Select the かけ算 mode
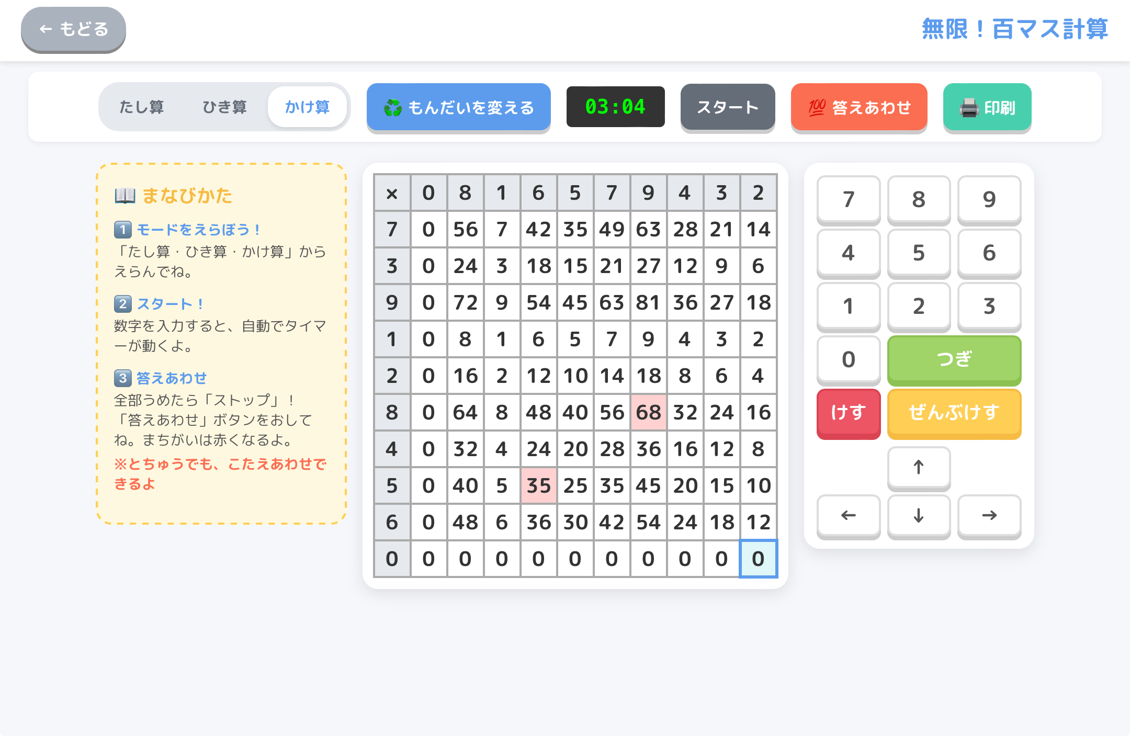The width and height of the screenshot is (1130, 736). [x=307, y=107]
